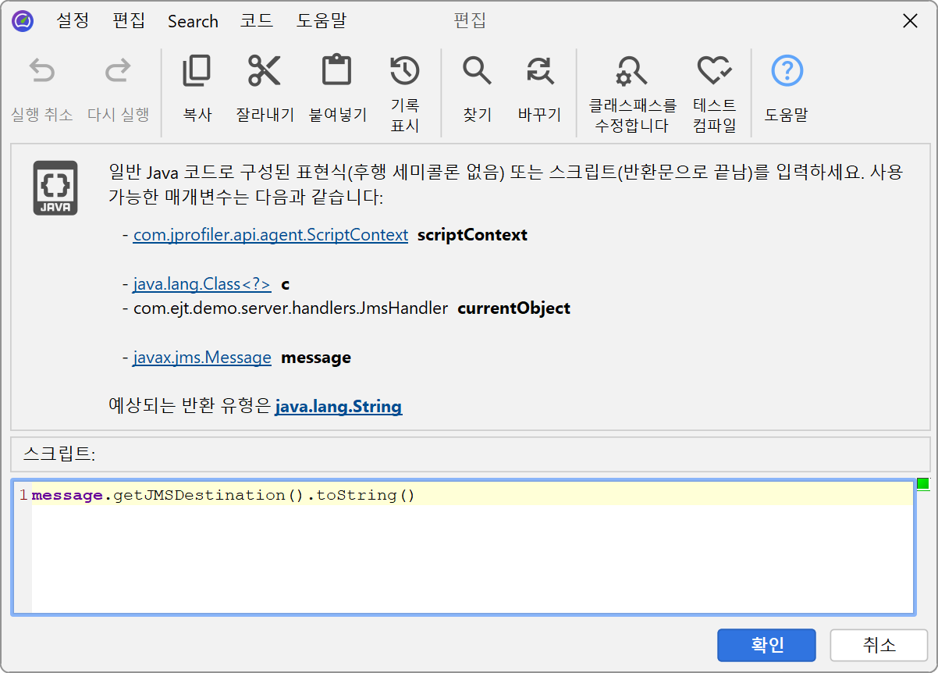Image resolution: width=938 pixels, height=673 pixels.
Task: Click the bold 'message' parameter name
Action: coord(316,358)
